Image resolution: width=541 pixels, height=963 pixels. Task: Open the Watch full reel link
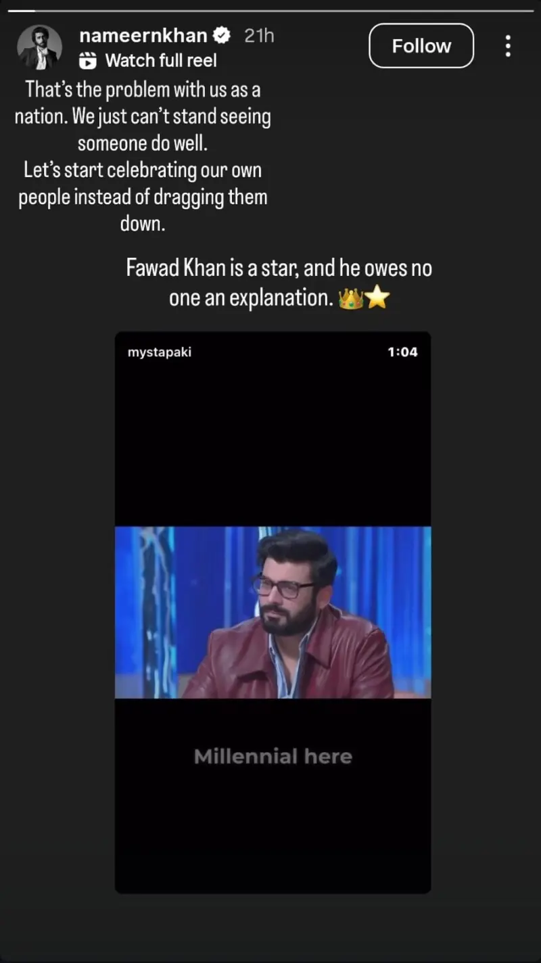click(x=161, y=61)
